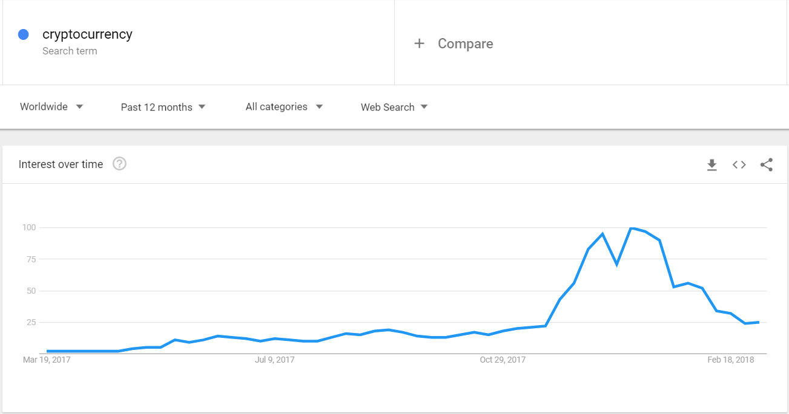Image resolution: width=789 pixels, height=414 pixels.
Task: Open the embed code icon
Action: pos(739,164)
